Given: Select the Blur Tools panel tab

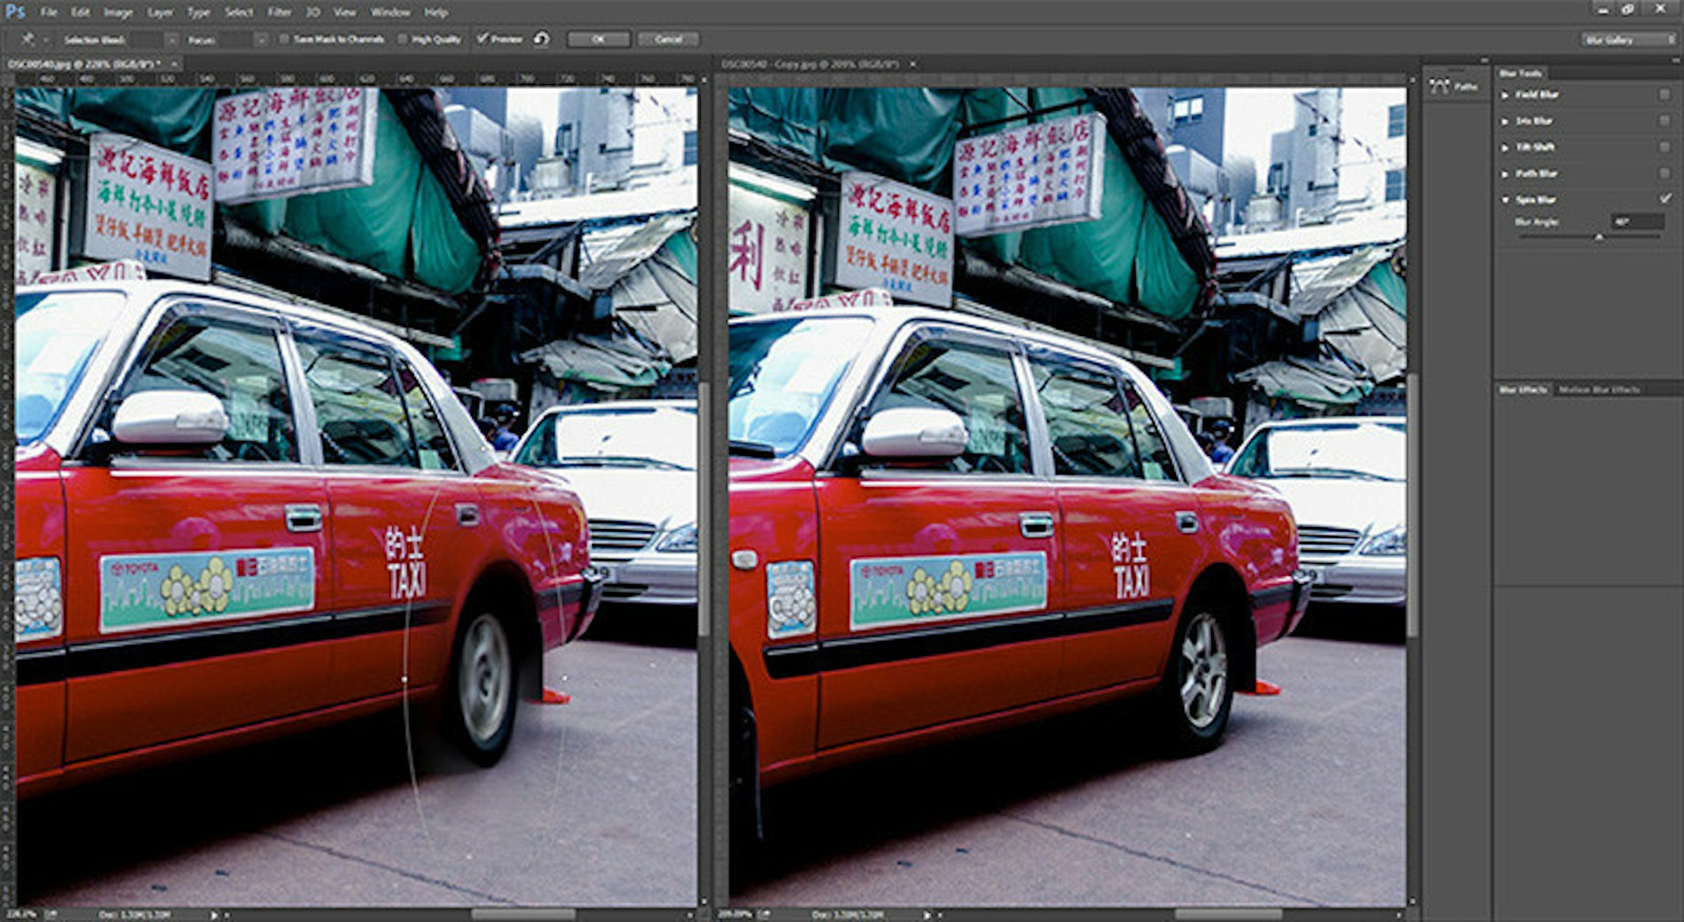Looking at the screenshot, I should (x=1520, y=73).
